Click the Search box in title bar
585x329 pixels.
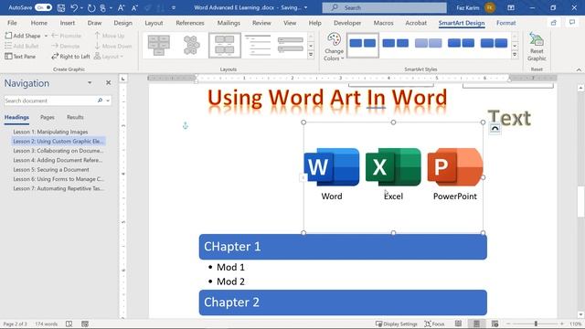pyautogui.click(x=384, y=7)
